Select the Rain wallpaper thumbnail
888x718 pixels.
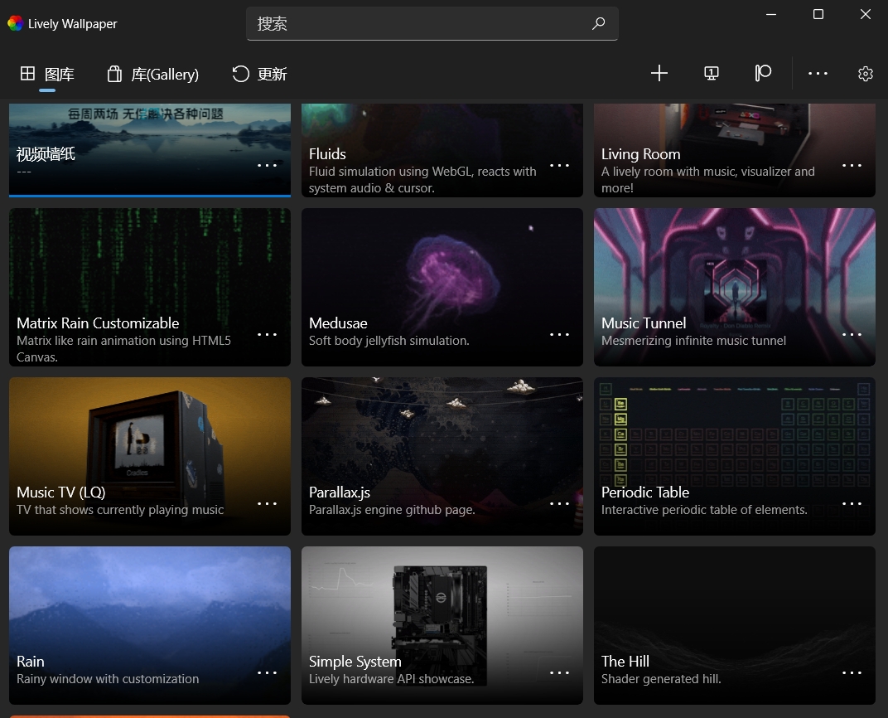coord(149,625)
